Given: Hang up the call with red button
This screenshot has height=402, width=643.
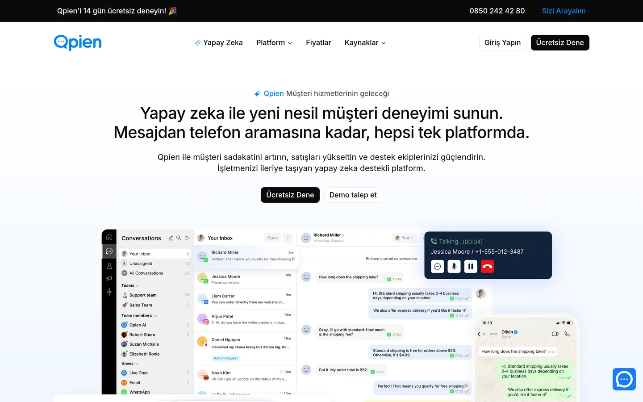Looking at the screenshot, I should click(x=487, y=267).
